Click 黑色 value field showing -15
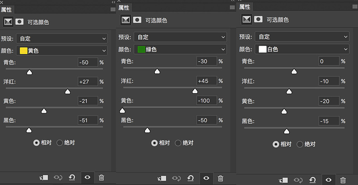 [x=329, y=121]
